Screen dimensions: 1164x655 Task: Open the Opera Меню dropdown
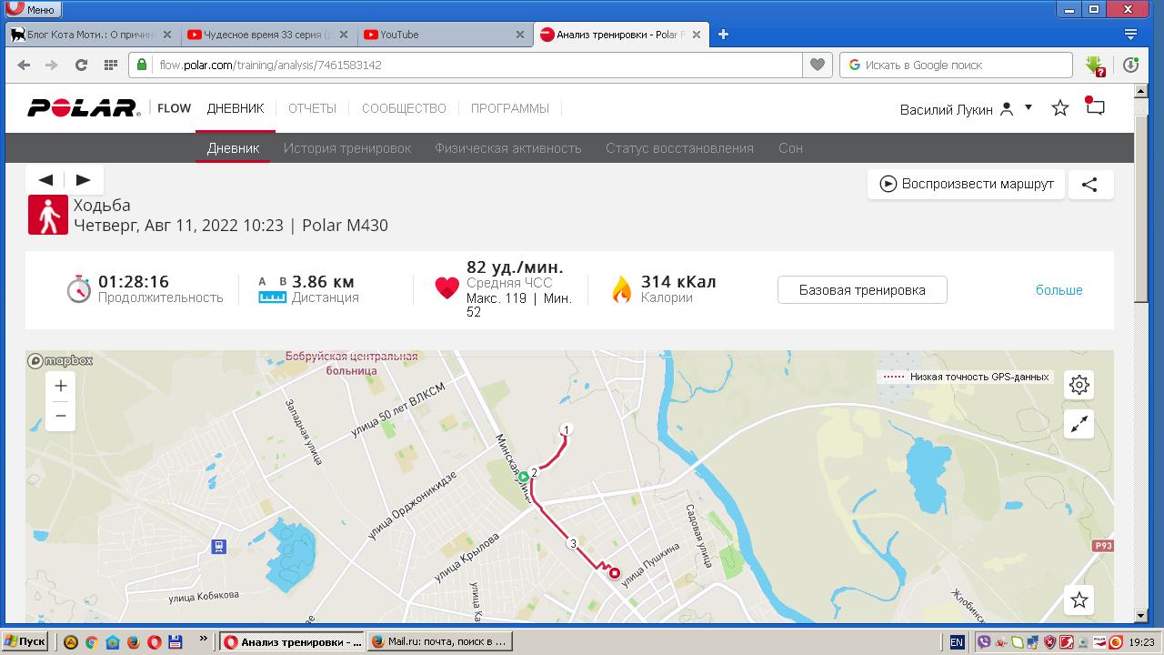[32, 9]
